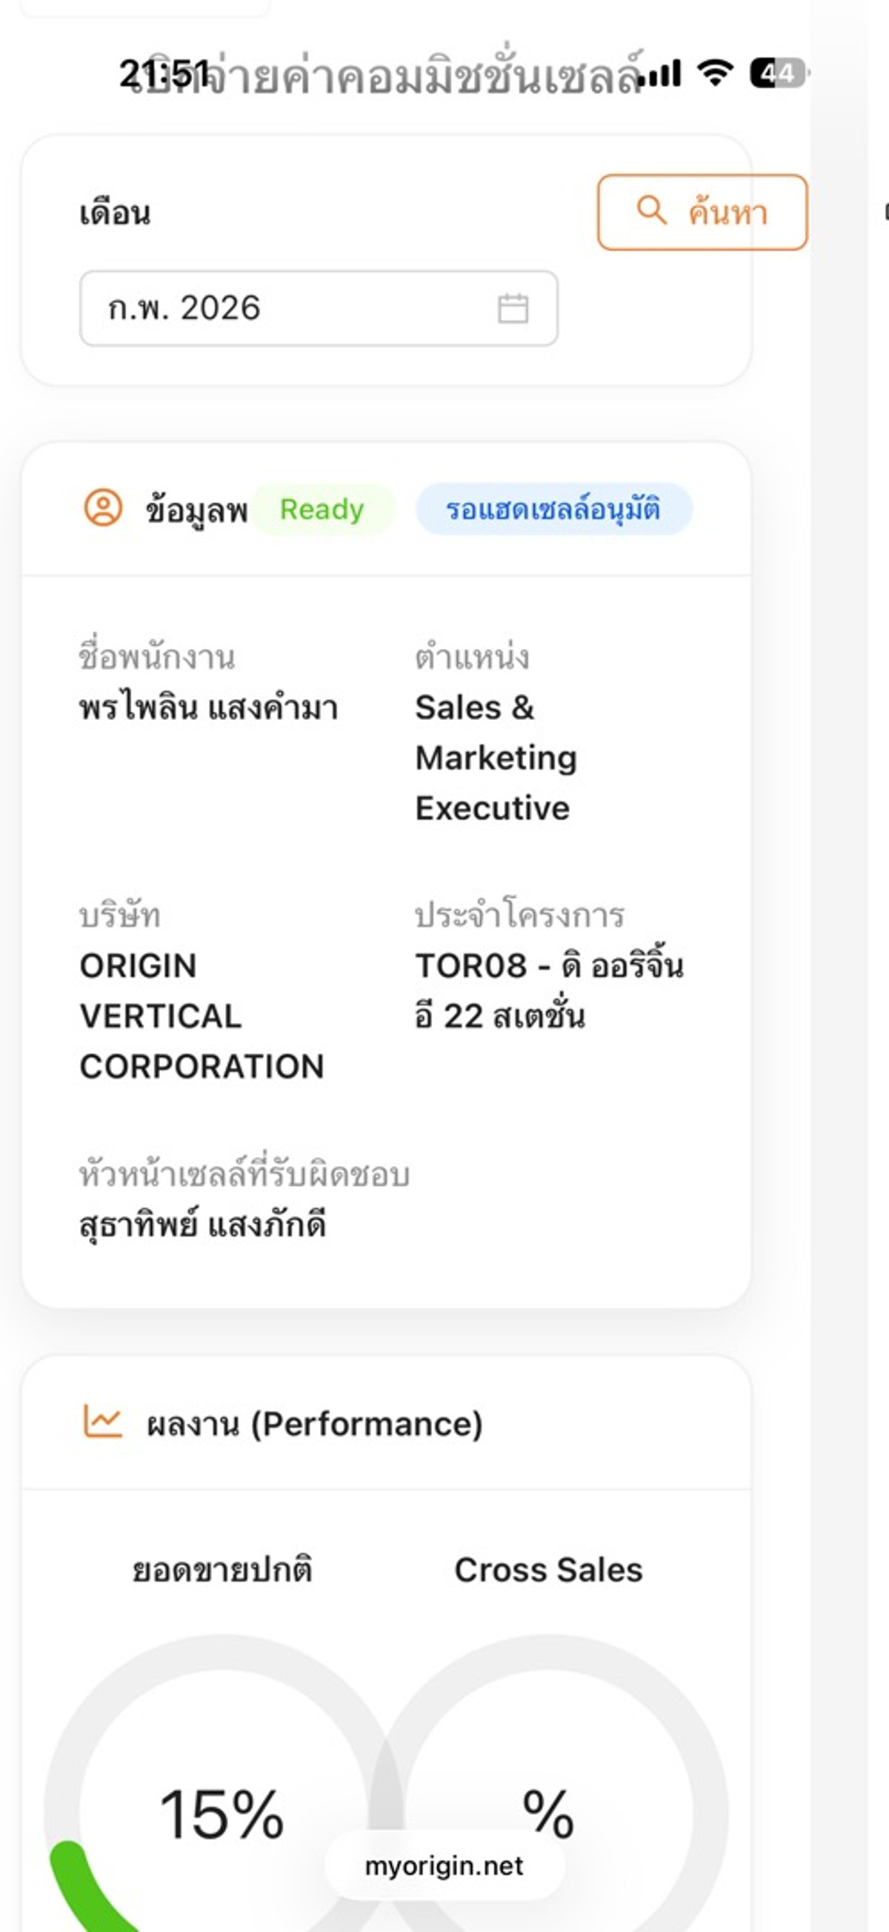Screen dimensions: 889x1932
Task: Click the green Ready status badge
Action: pos(322,510)
